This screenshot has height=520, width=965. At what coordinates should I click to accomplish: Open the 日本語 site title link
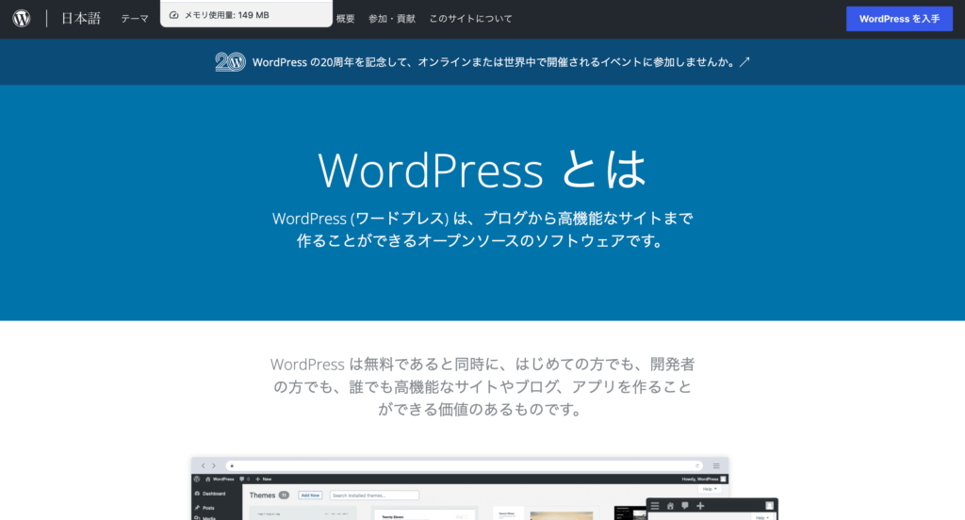pyautogui.click(x=81, y=19)
